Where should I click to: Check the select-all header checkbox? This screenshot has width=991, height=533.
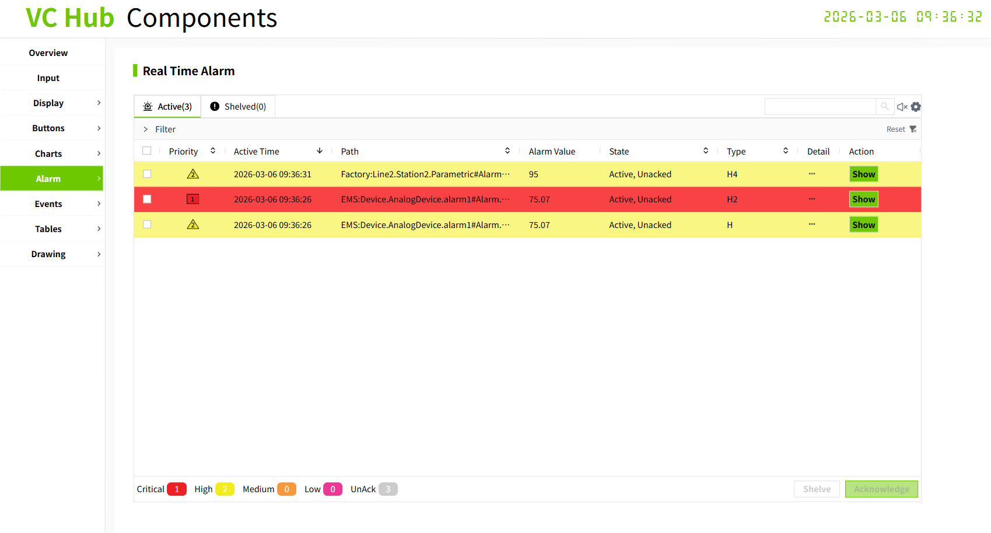[x=147, y=151]
